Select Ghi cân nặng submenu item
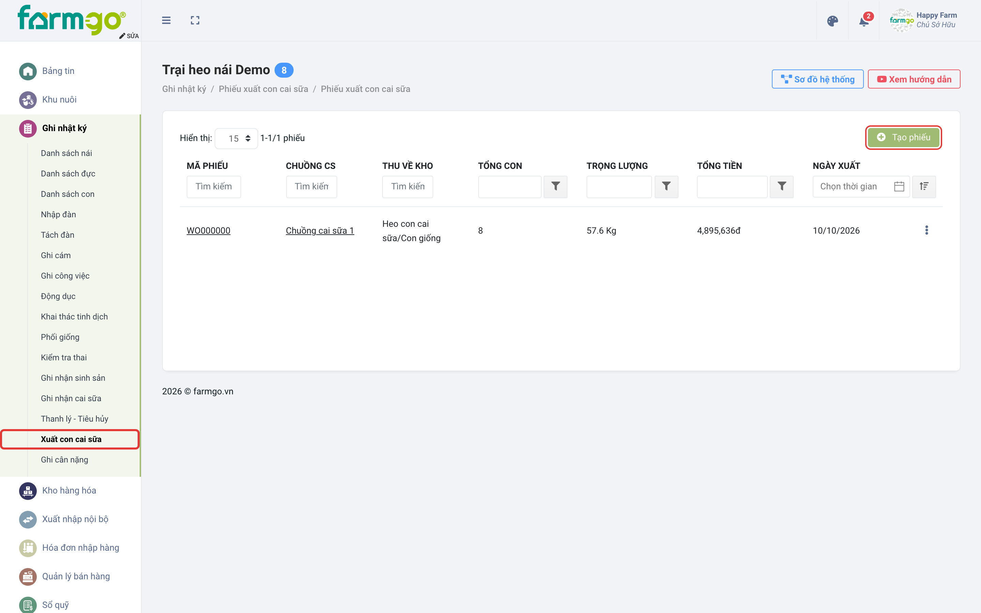The image size is (981, 613). (64, 460)
